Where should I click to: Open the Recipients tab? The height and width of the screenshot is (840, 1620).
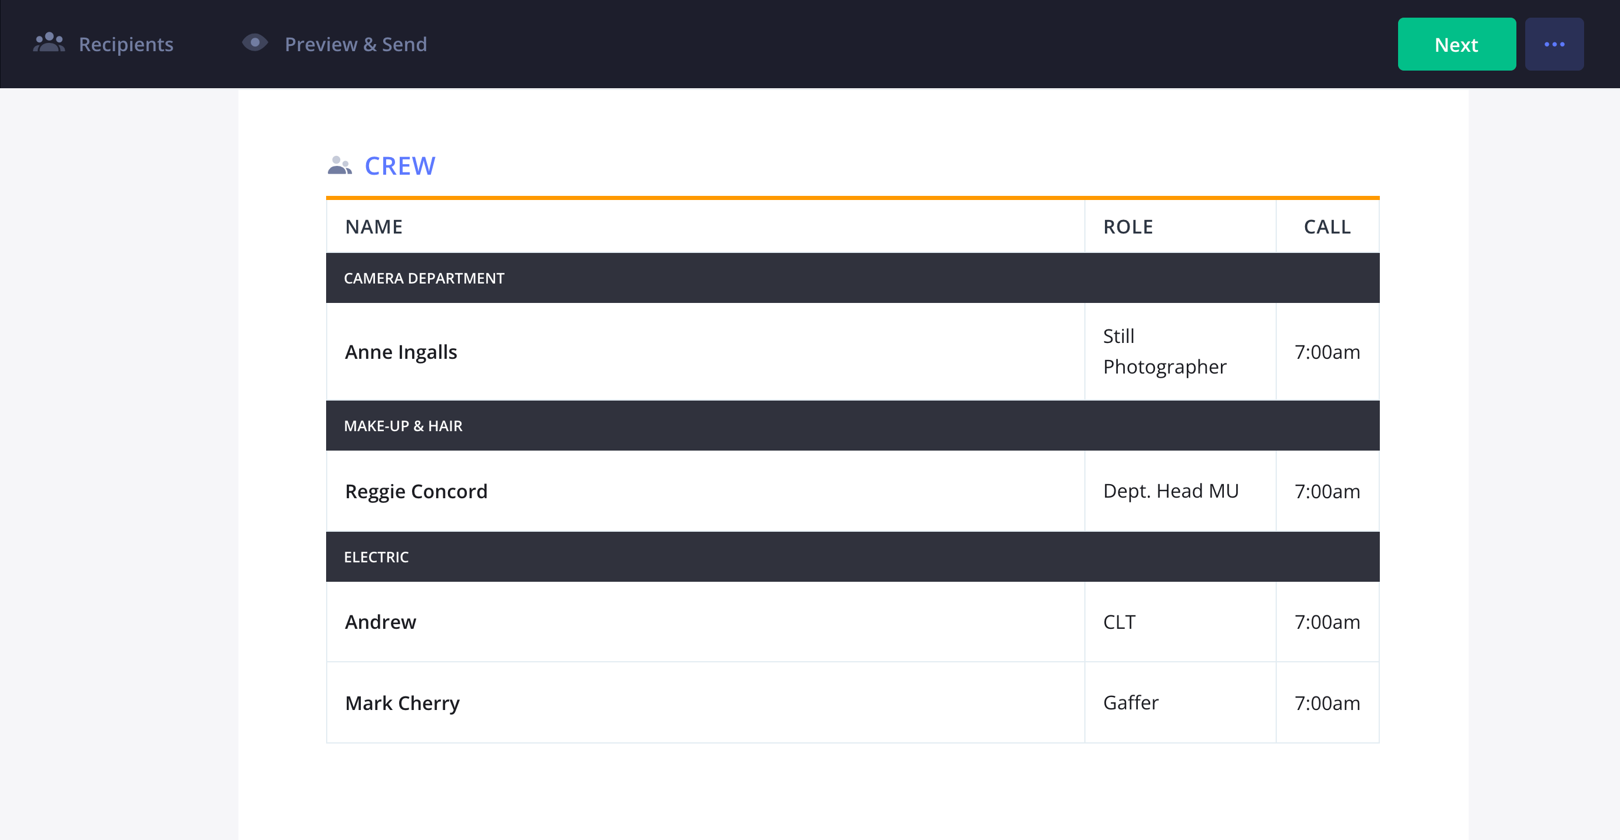click(x=103, y=44)
